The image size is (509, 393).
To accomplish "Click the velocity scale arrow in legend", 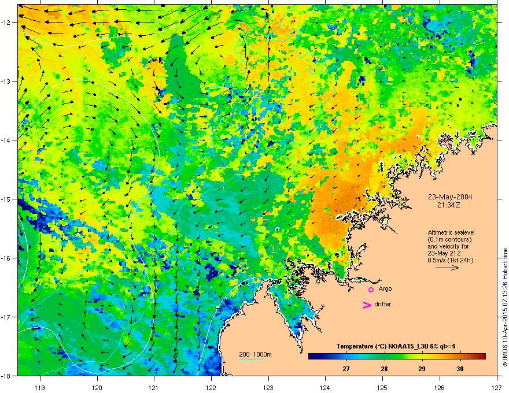I will click(x=447, y=268).
